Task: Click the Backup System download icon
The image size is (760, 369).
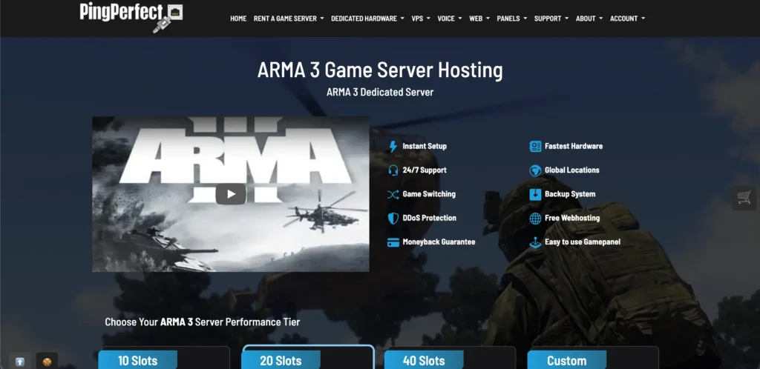Action: 535,194
